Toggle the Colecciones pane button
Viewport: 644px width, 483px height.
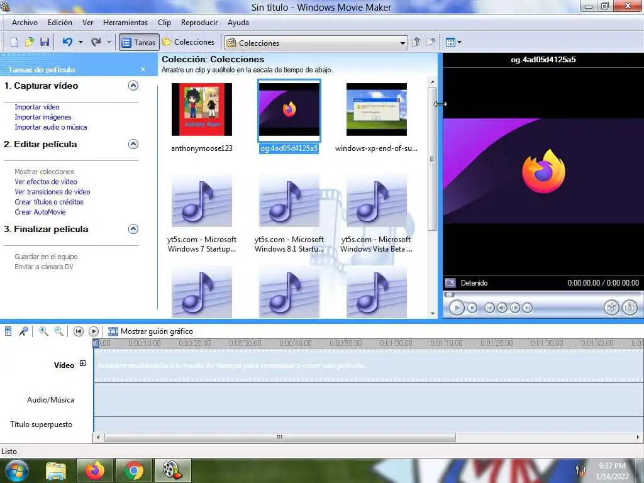(188, 42)
